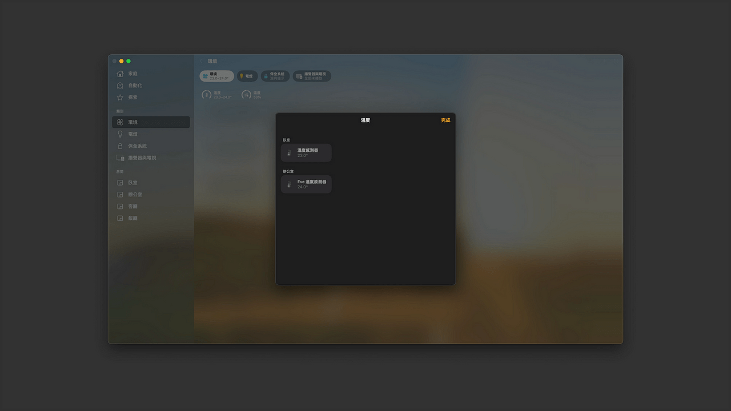Go back with the toolbar chevron
Viewport: 731px width, 411px height.
tap(202, 61)
